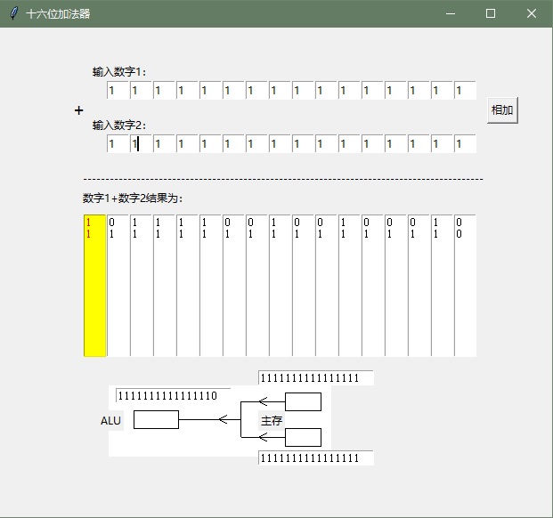The width and height of the screenshot is (553, 518).
Task: Click the lower 主存 rectangle in the diagram
Action: tap(304, 437)
